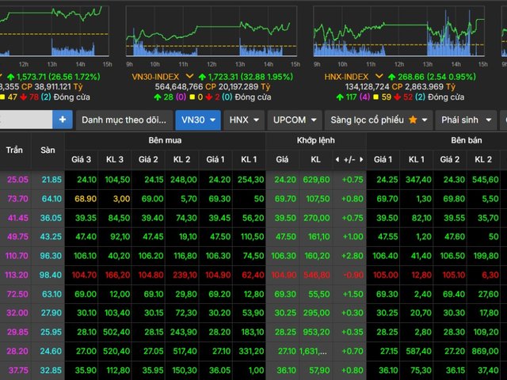Select the red matched price 104.90 cell
The width and height of the screenshot is (507, 380).
(x=283, y=273)
